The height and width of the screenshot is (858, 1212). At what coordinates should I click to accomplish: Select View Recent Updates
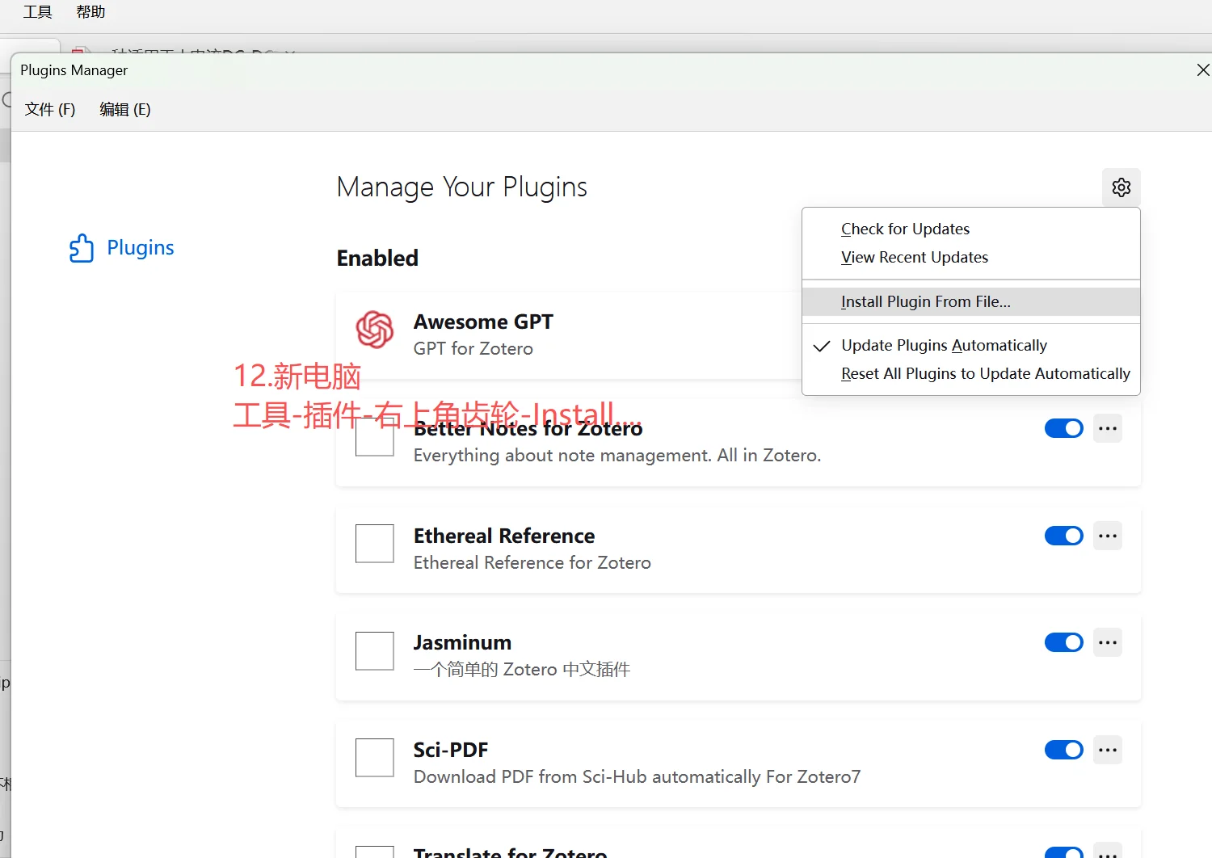(x=914, y=257)
